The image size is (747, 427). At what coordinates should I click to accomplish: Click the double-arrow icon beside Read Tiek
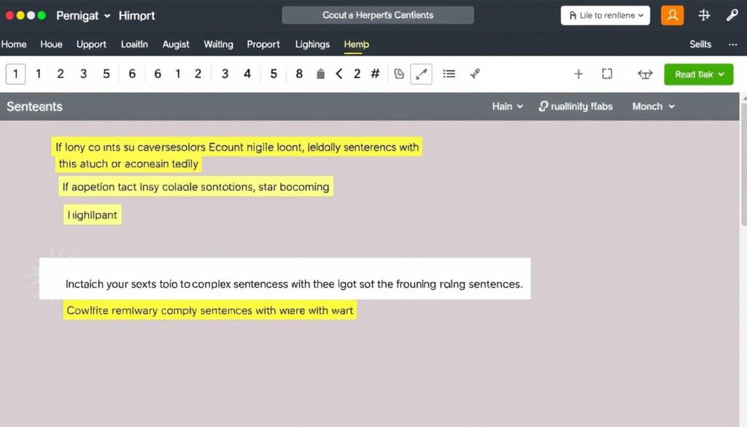coord(645,74)
